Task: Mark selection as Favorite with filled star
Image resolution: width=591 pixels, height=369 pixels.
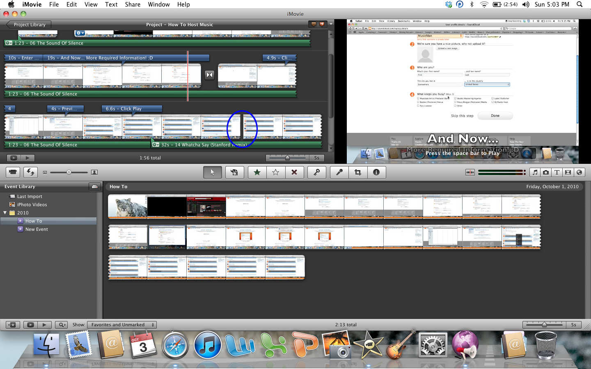Action: coord(257,172)
